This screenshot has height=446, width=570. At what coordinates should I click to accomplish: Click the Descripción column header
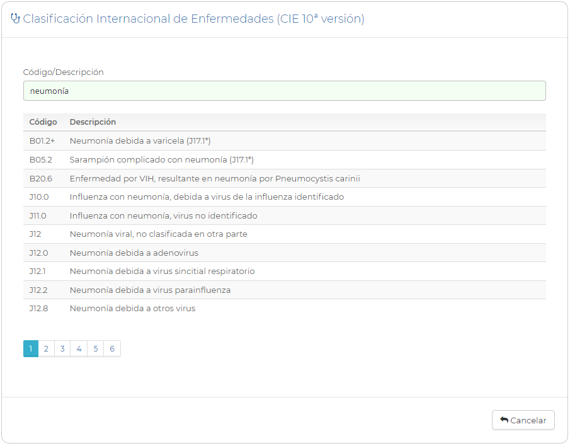click(93, 122)
